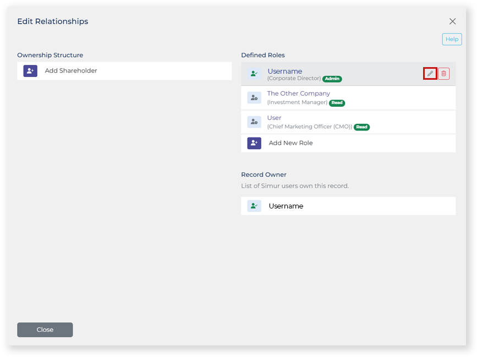The image size is (477, 357).
Task: Click the pencil edit icon for Username role
Action: pyautogui.click(x=430, y=74)
